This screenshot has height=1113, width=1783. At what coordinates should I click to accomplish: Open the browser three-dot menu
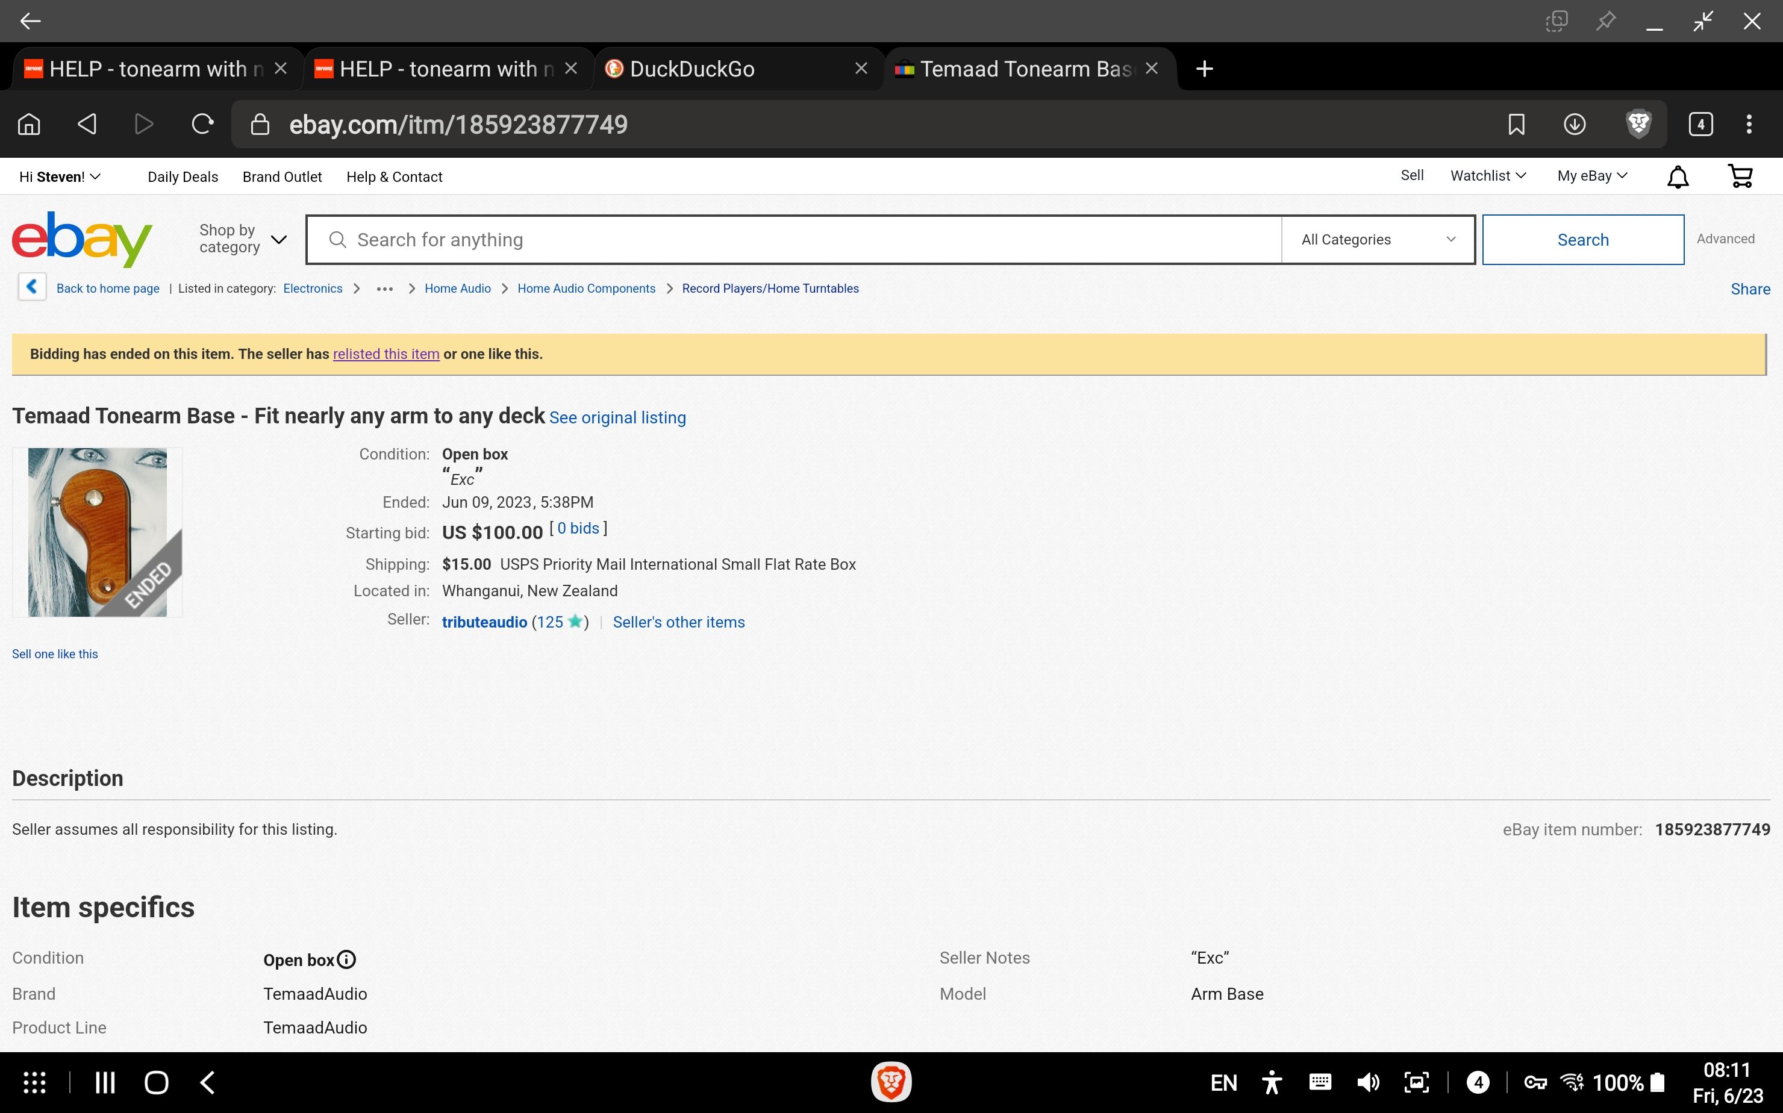click(1749, 125)
